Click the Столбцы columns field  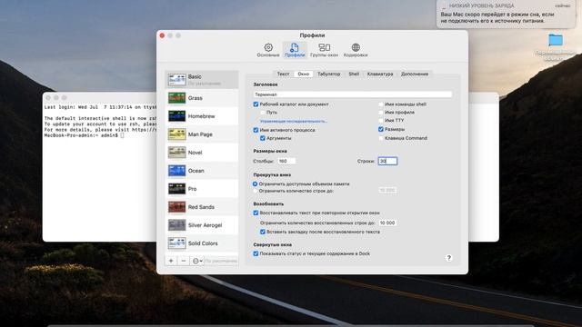[286, 161]
